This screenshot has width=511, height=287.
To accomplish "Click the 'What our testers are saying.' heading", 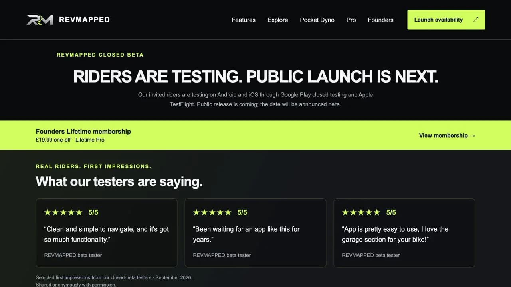I will 119,181.
